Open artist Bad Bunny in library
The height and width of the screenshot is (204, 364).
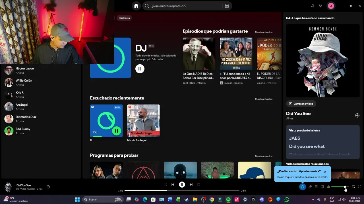[x=42, y=131]
